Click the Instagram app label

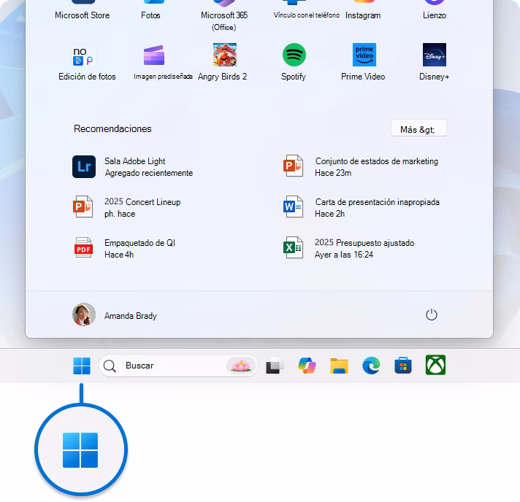(x=363, y=15)
